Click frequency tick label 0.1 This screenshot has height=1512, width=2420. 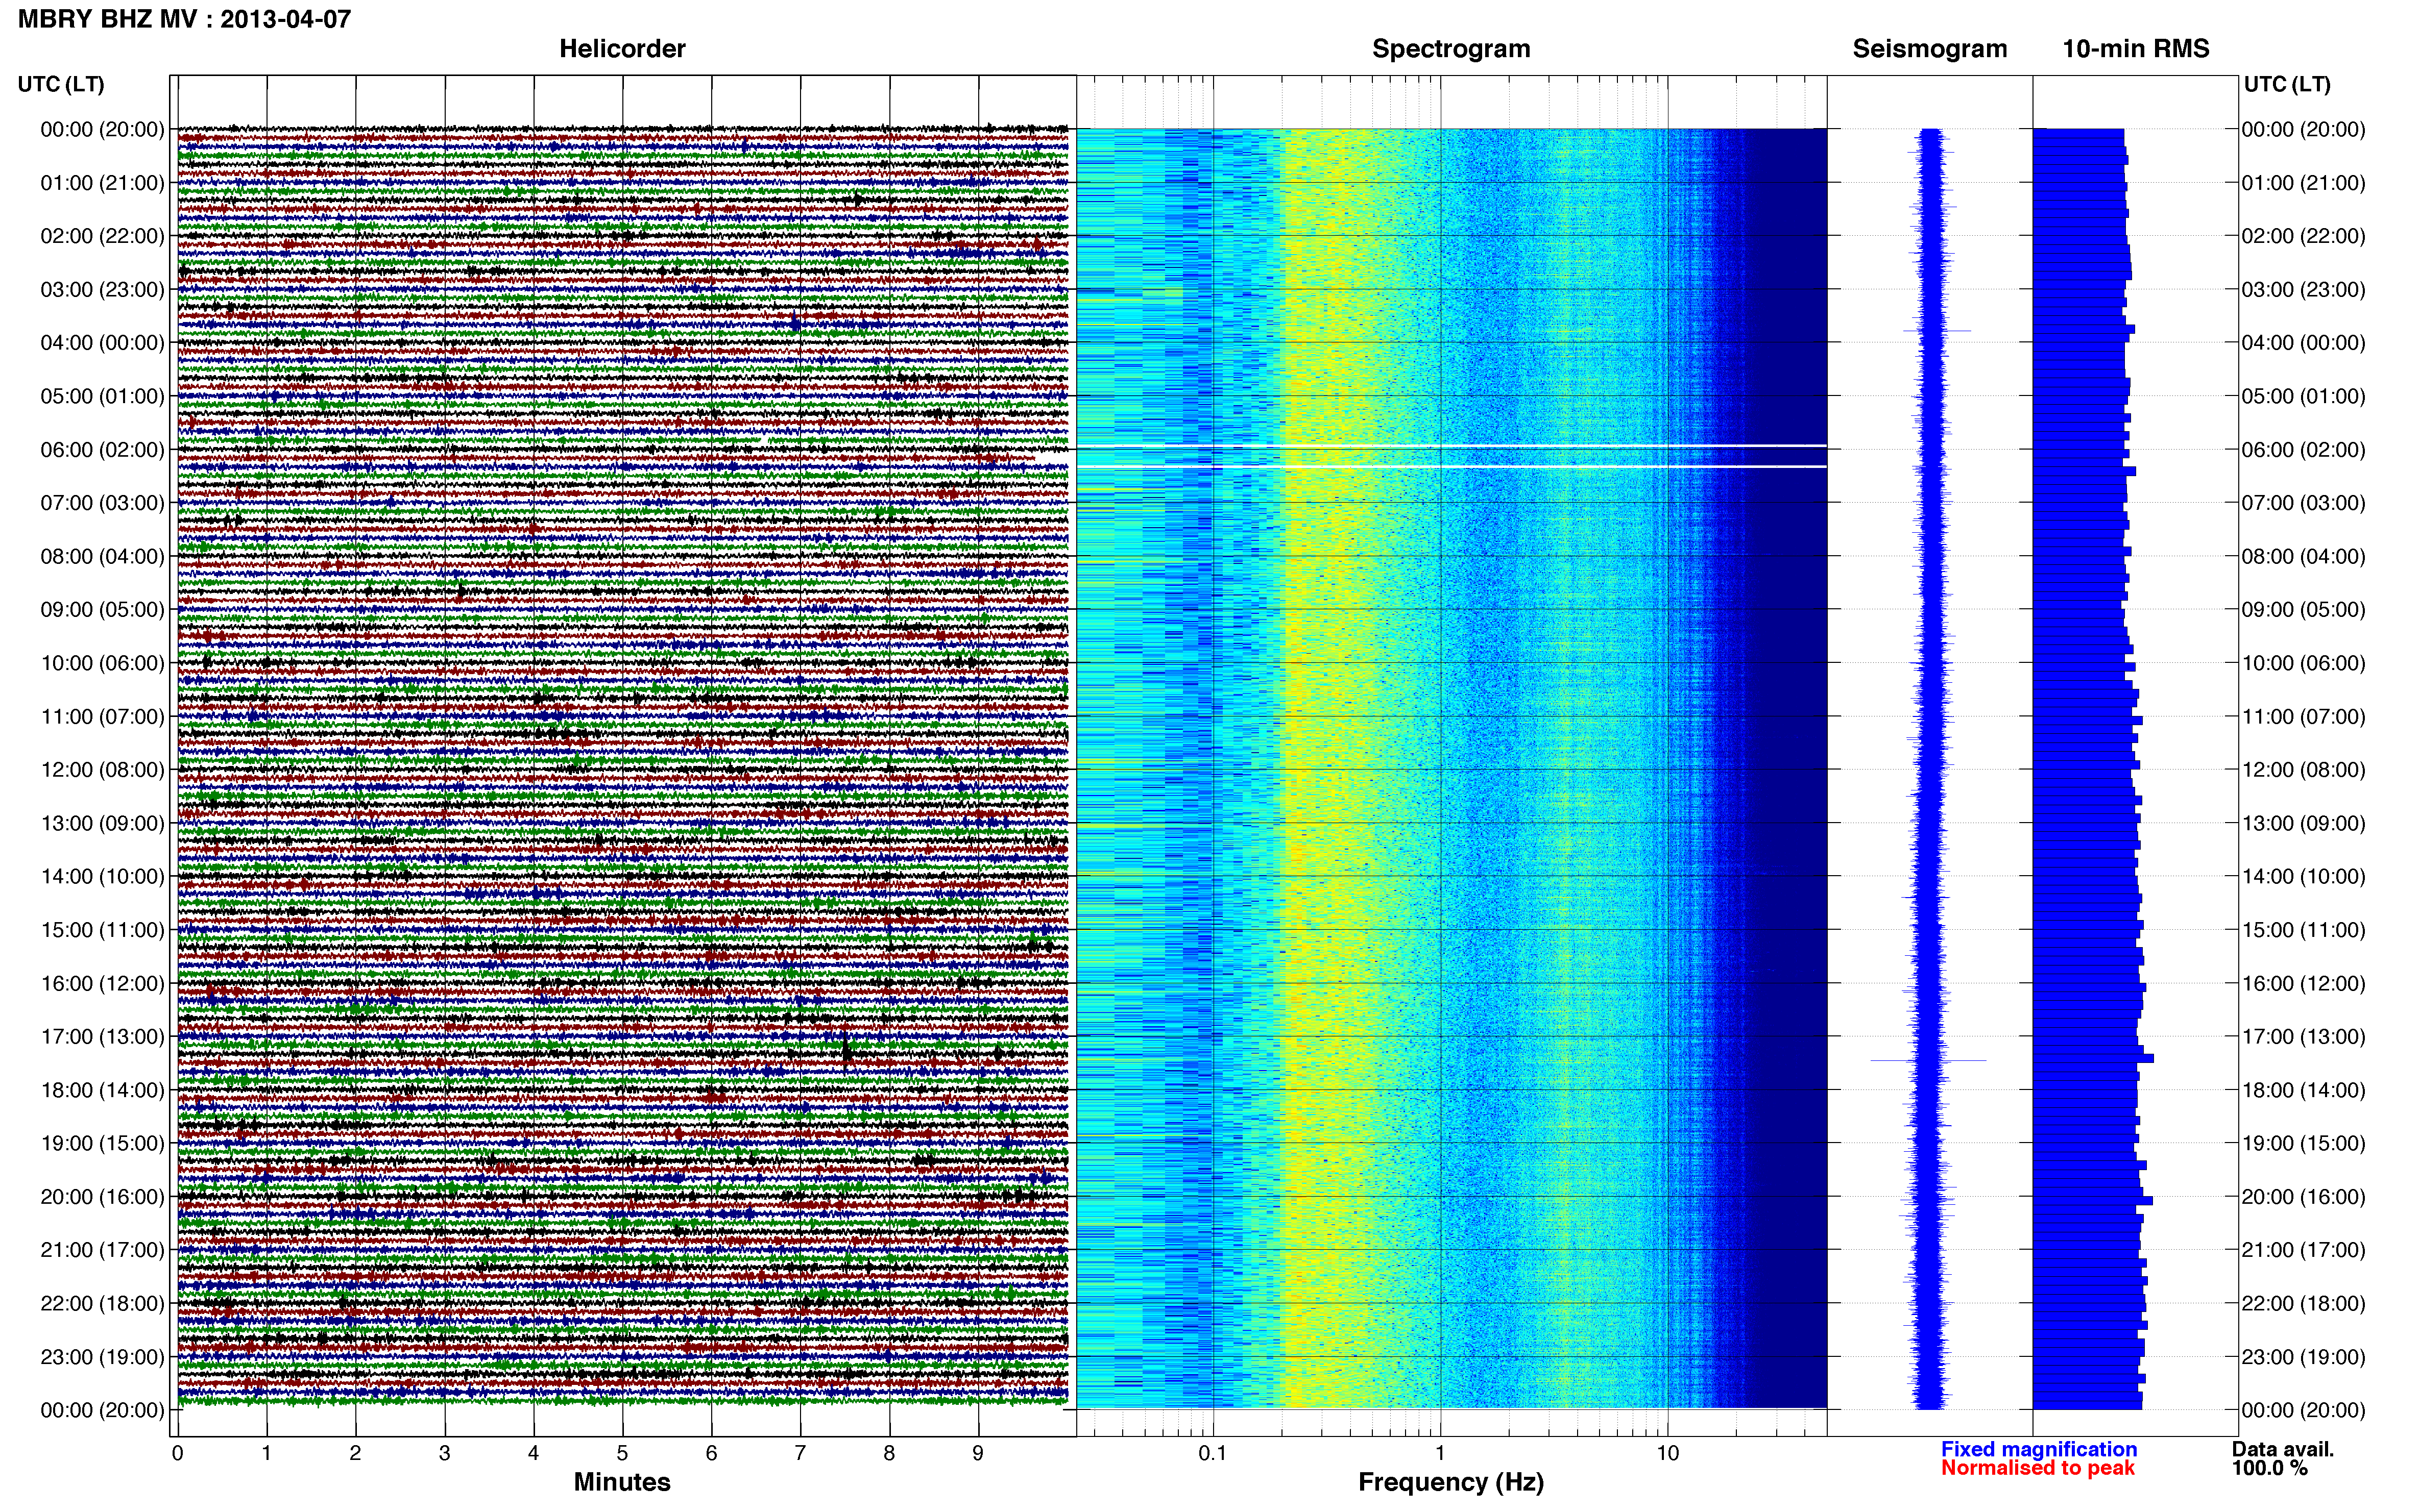pos(1213,1454)
